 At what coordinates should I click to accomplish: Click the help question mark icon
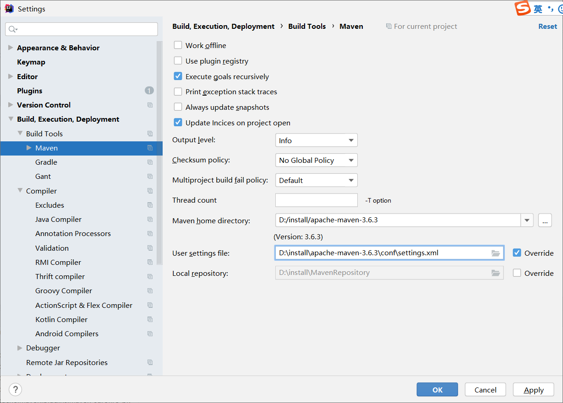click(16, 389)
